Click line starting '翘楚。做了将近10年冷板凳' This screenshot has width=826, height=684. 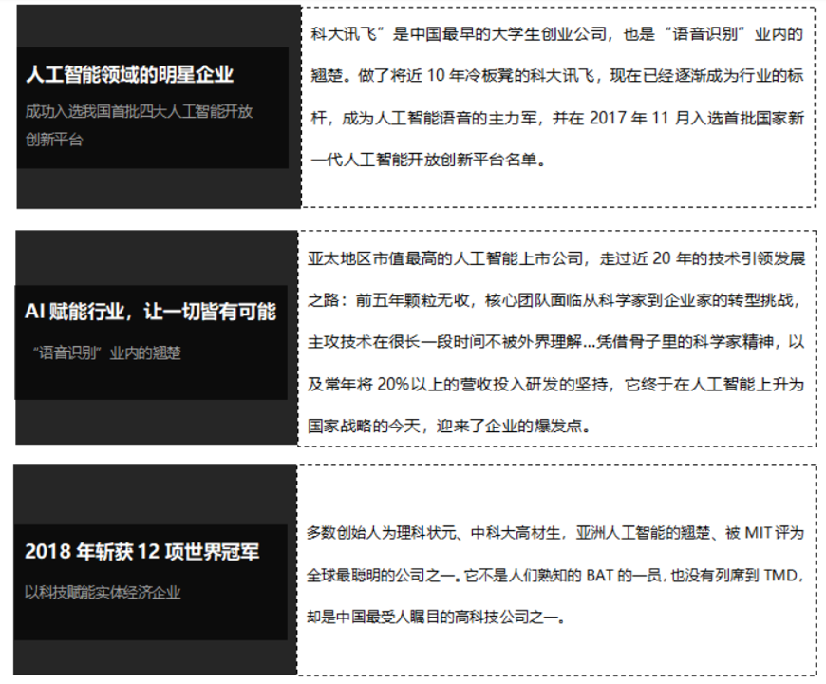click(557, 76)
